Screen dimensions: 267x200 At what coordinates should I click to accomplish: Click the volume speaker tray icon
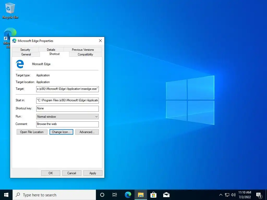coord(233,195)
